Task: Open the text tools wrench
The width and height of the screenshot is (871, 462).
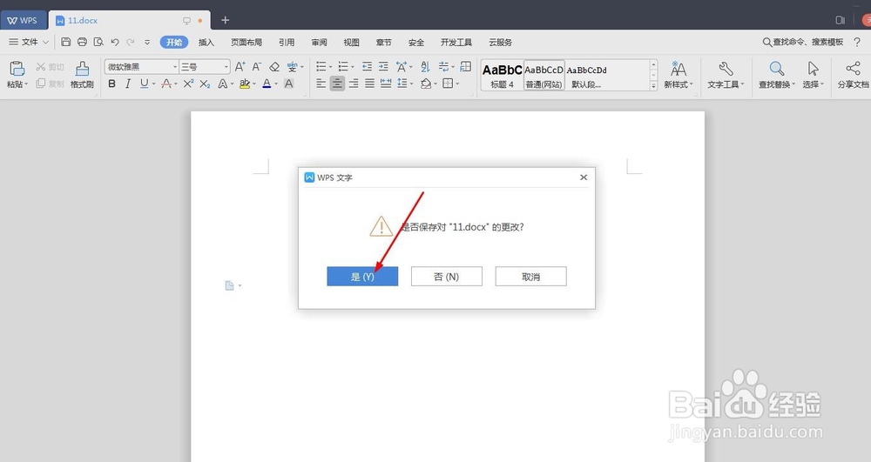Action: pos(726,74)
